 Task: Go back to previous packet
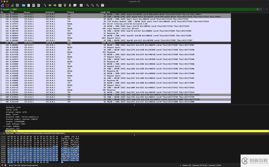(x=50, y=5)
